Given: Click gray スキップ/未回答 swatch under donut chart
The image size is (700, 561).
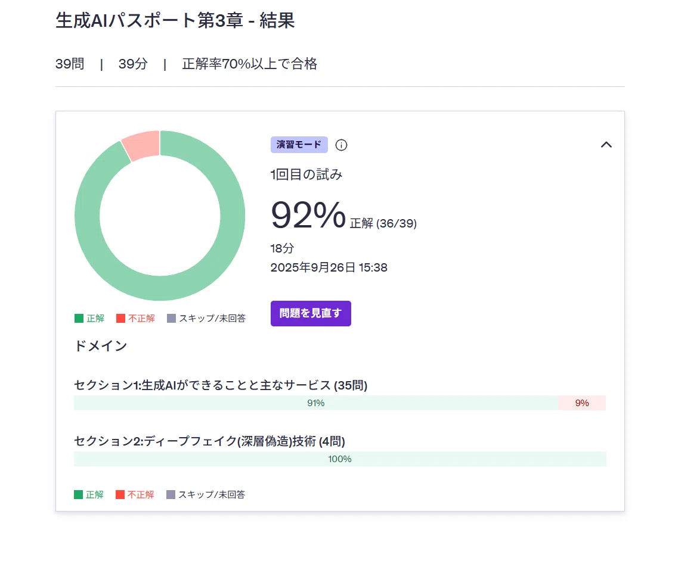Looking at the screenshot, I should point(172,319).
